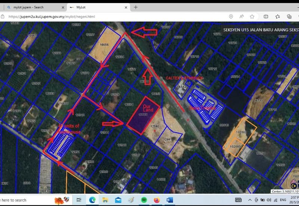Click lot 12869 on the map
The image size is (299, 206).
point(71,63)
